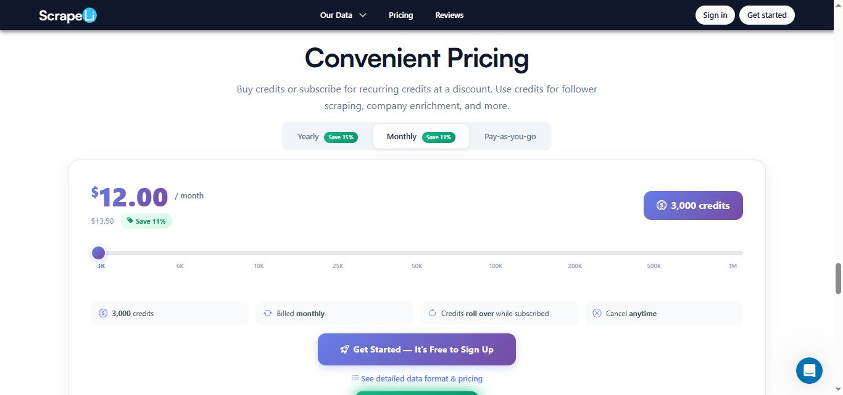Click the chevron next to Our Data
Screen dimensions: 843x395
[x=363, y=15]
